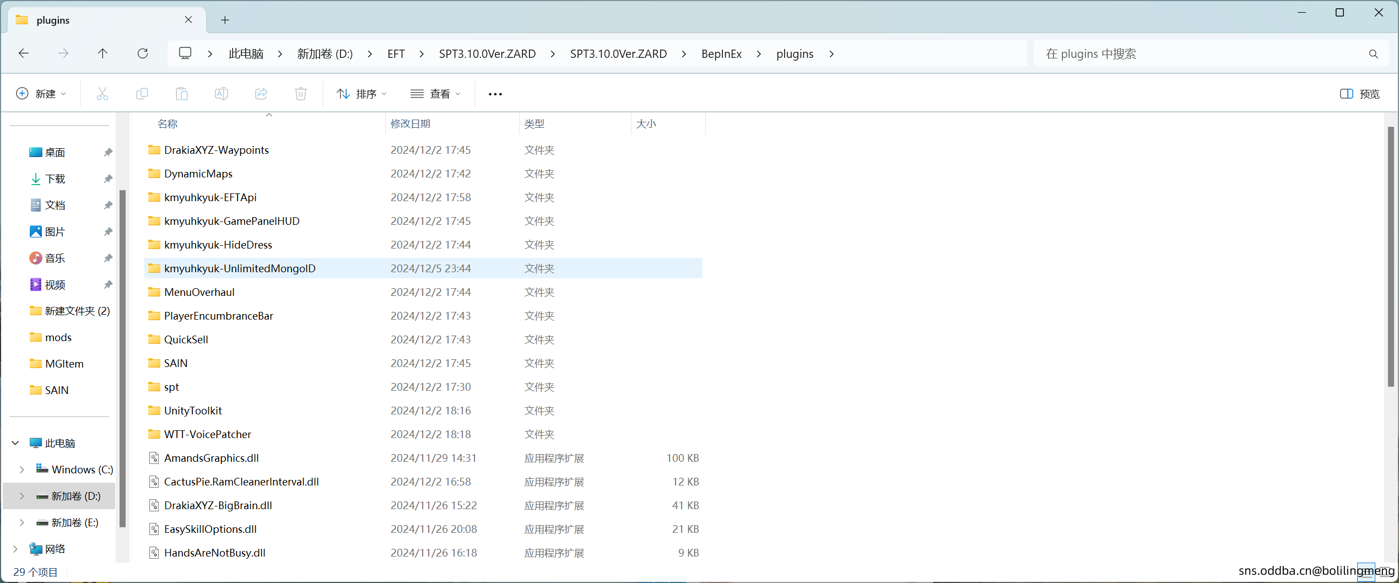Unpin 桌面 from quick access
Screen dimensions: 1399x583
(x=108, y=152)
